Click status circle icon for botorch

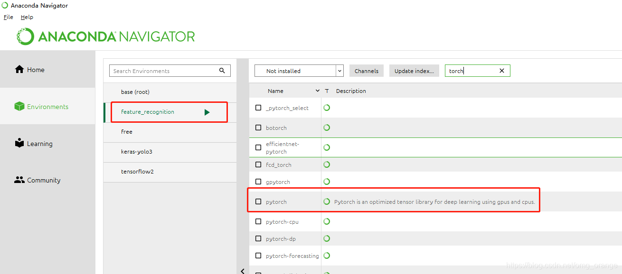click(327, 128)
